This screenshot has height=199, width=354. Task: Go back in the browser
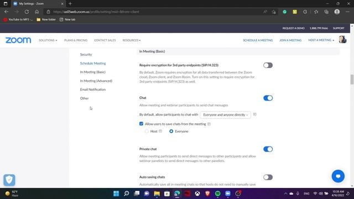6,12
